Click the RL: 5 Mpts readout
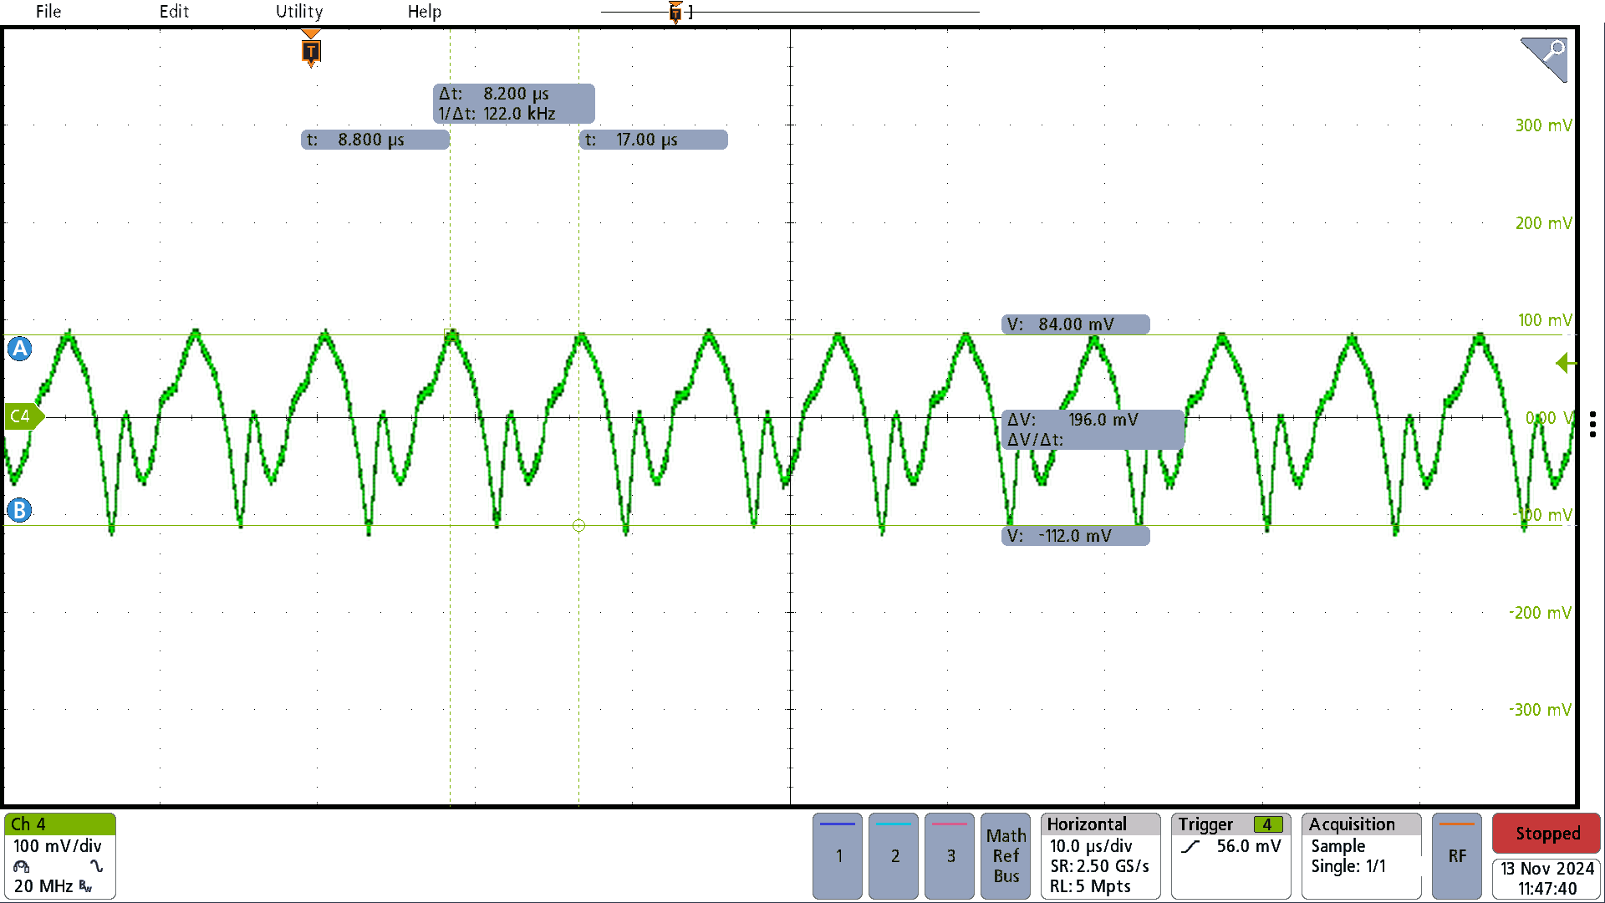This screenshot has width=1605, height=903. pyautogui.click(x=1090, y=886)
